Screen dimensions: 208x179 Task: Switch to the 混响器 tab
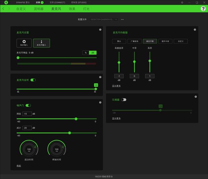(x=39, y=9)
